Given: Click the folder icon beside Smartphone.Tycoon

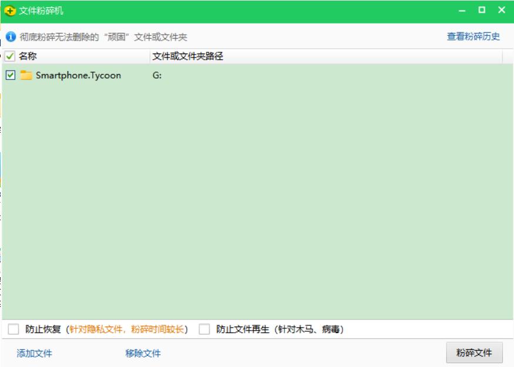Looking at the screenshot, I should 24,75.
